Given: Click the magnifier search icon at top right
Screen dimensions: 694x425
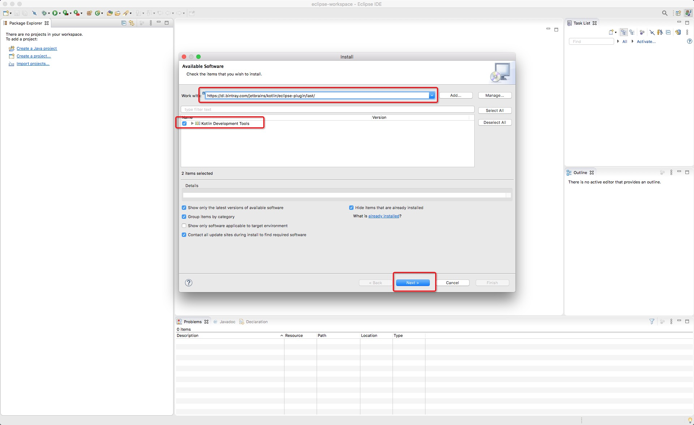Looking at the screenshot, I should click(664, 13).
